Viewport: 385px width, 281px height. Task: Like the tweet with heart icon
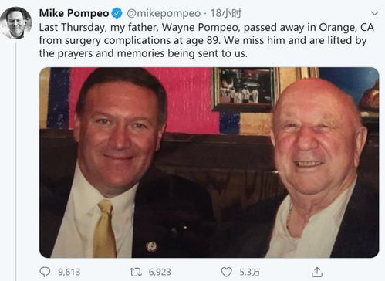[x=227, y=272]
